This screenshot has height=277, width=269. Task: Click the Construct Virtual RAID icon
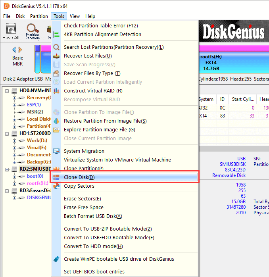[57, 91]
